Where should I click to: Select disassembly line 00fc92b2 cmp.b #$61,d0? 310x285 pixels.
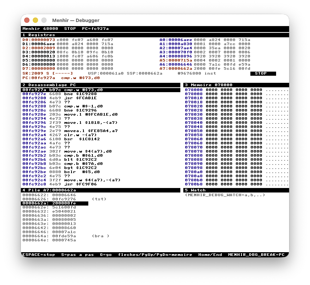coord(63,156)
